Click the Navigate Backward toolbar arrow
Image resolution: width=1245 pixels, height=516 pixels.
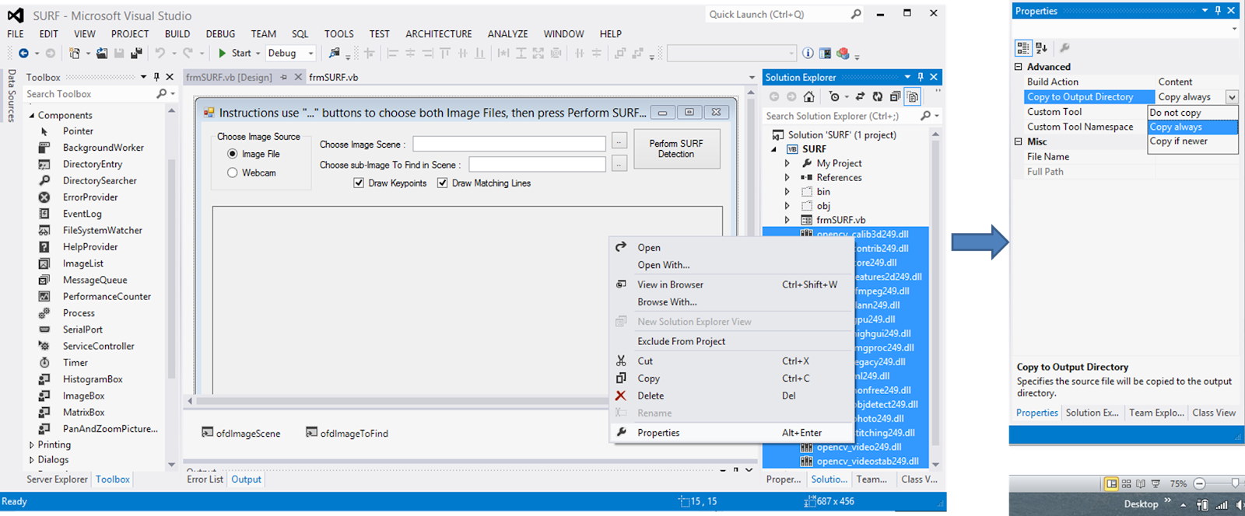[23, 53]
